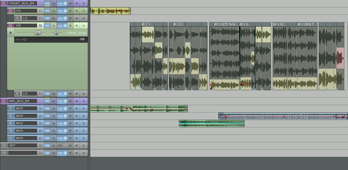
Task: Click pink folder icon on MID_BUS_64
Action: (x=40, y=101)
